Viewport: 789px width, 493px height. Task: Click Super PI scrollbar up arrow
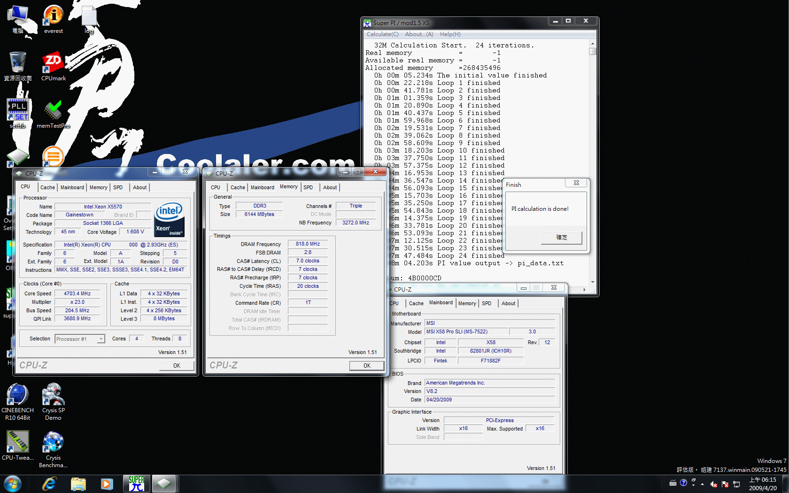593,43
